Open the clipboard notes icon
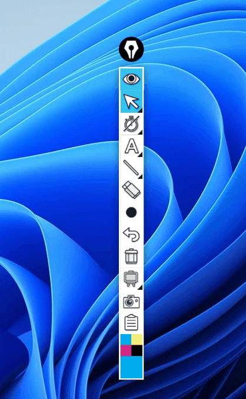246x399 pixels. tap(131, 323)
